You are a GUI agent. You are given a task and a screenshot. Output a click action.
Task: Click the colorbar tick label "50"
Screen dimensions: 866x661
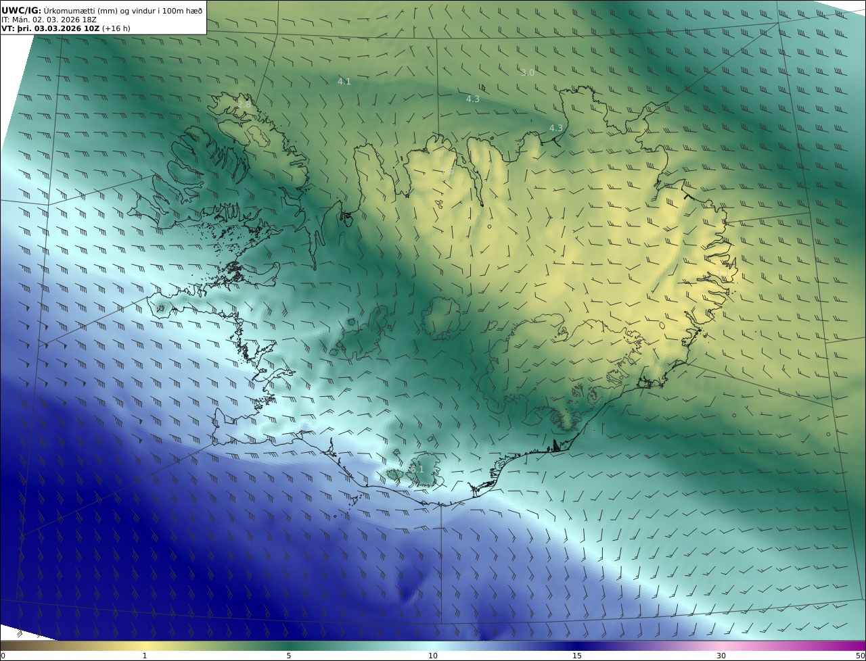click(861, 656)
